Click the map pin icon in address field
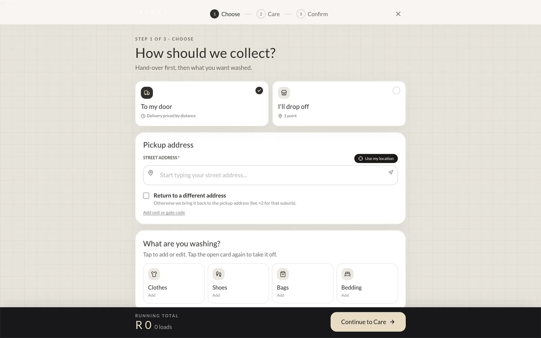 (x=151, y=173)
